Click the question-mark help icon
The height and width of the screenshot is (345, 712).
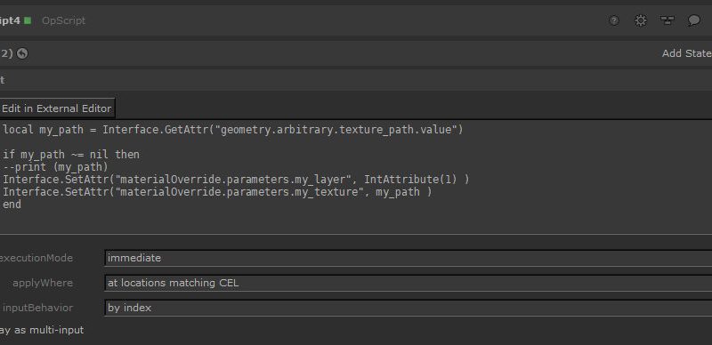[614, 20]
